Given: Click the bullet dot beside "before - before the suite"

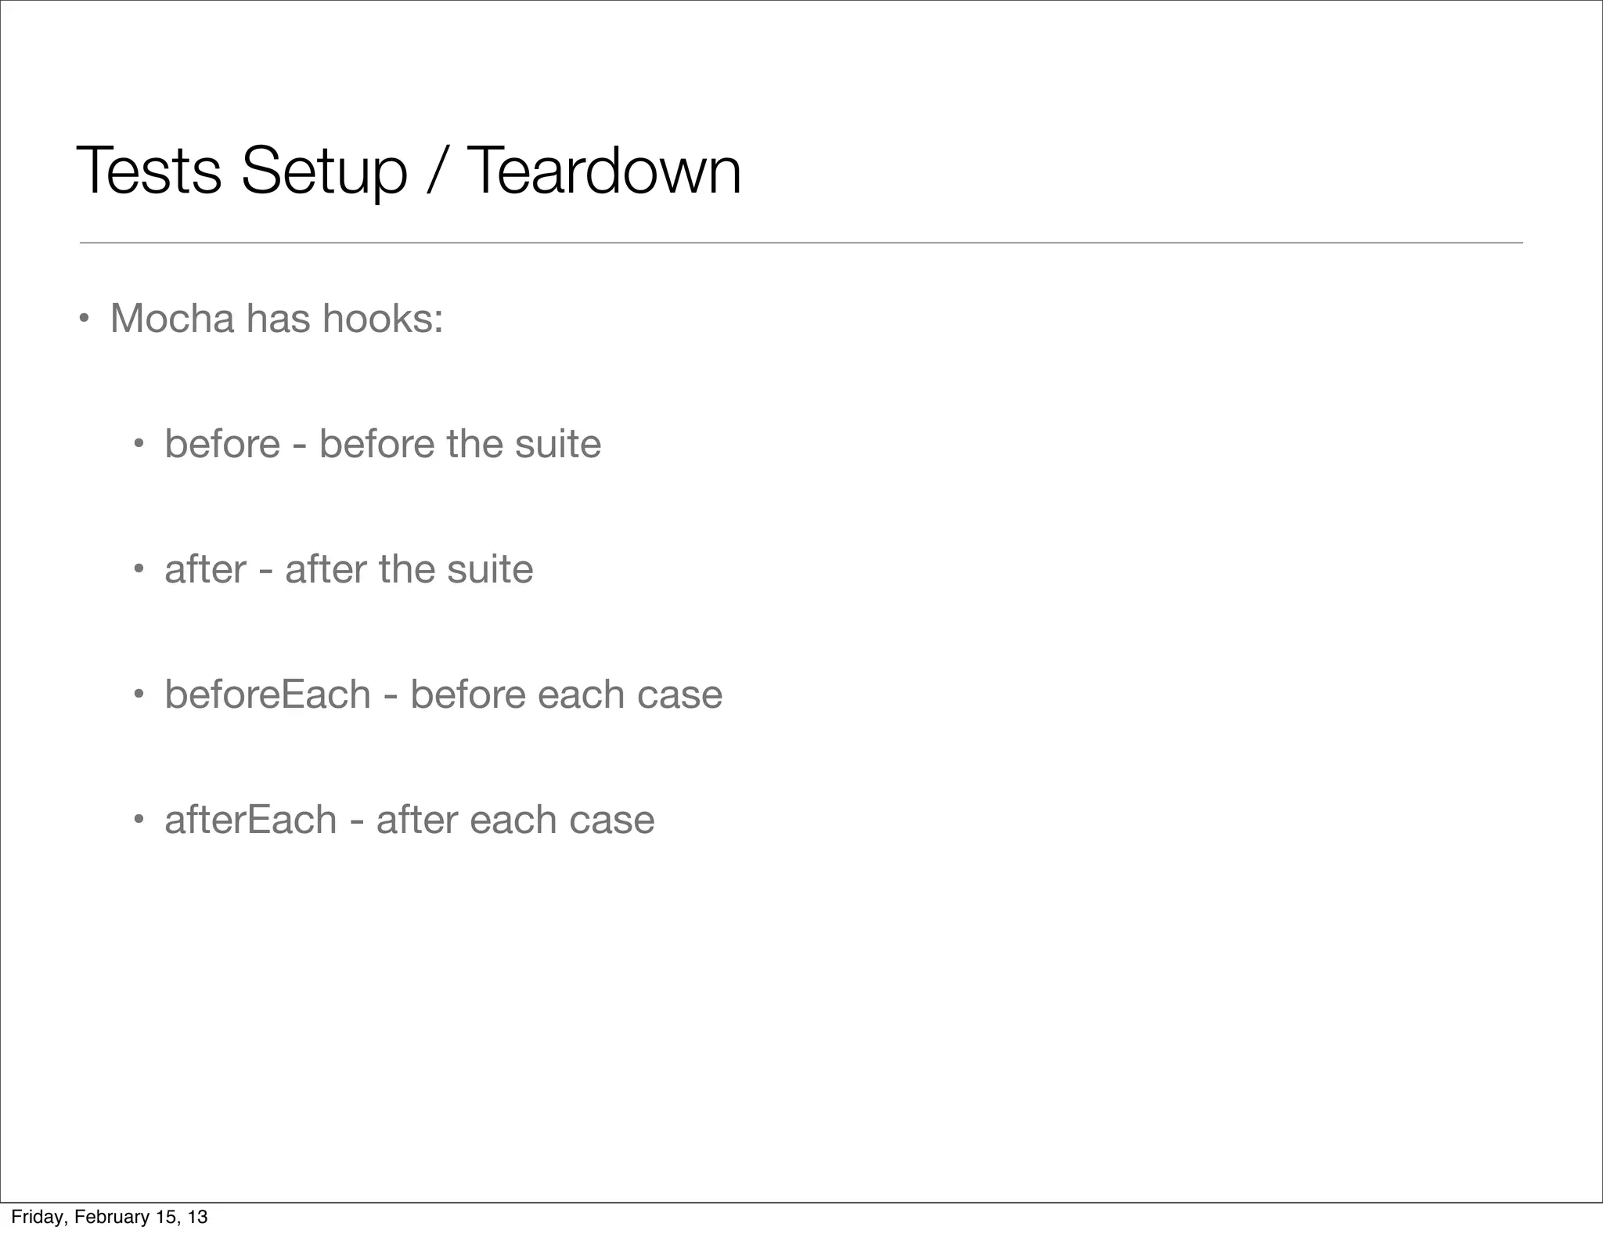Looking at the screenshot, I should (139, 444).
